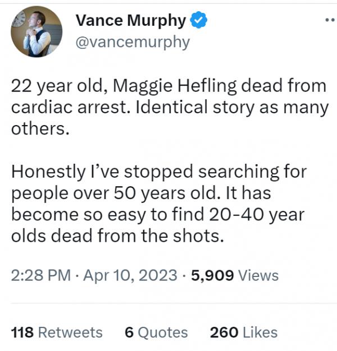Click the Apr 10, 2023 date
This screenshot has height=351, width=337.
132,275
